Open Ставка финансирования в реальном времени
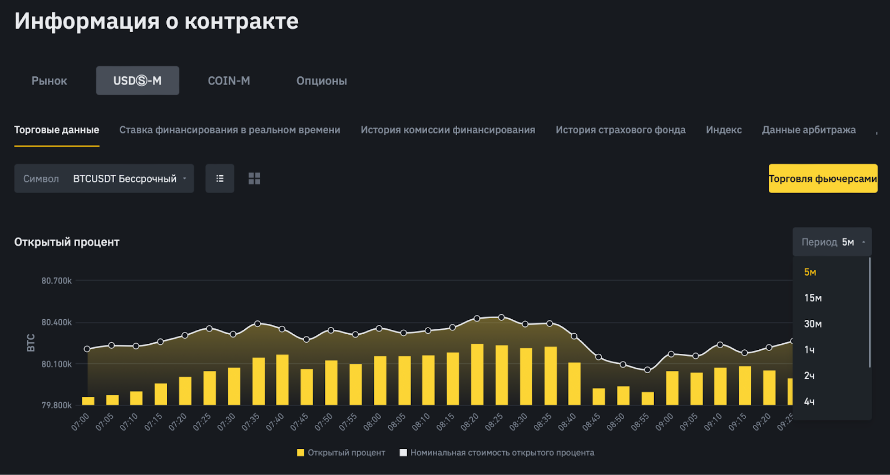 click(x=230, y=130)
